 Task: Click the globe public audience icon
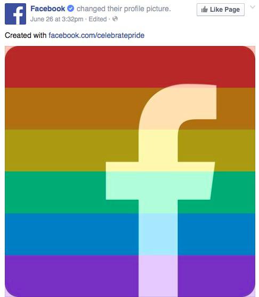(115, 19)
